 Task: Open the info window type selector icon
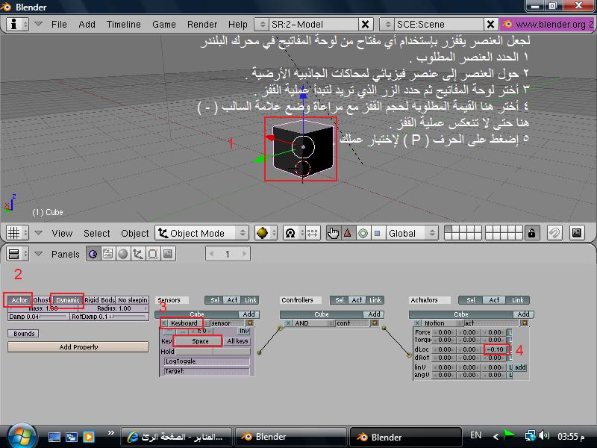[x=17, y=25]
